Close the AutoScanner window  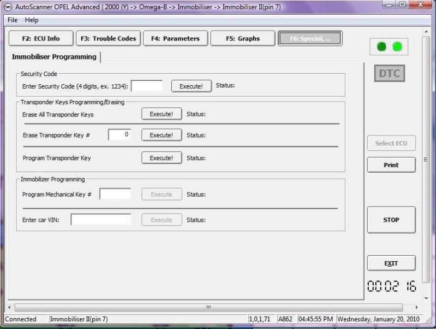(420, 5)
